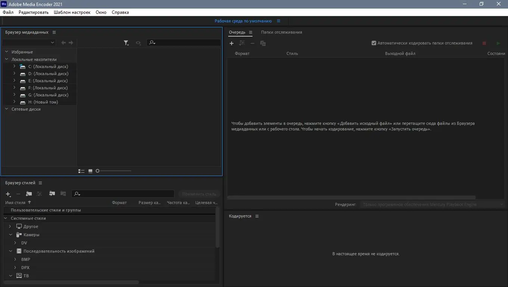Create a new preset via the plus icon
508x287 pixels.
tap(8, 194)
